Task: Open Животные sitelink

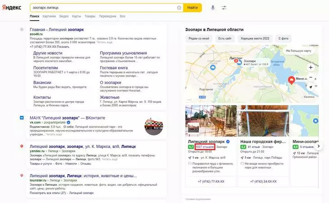Action: pos(110,97)
